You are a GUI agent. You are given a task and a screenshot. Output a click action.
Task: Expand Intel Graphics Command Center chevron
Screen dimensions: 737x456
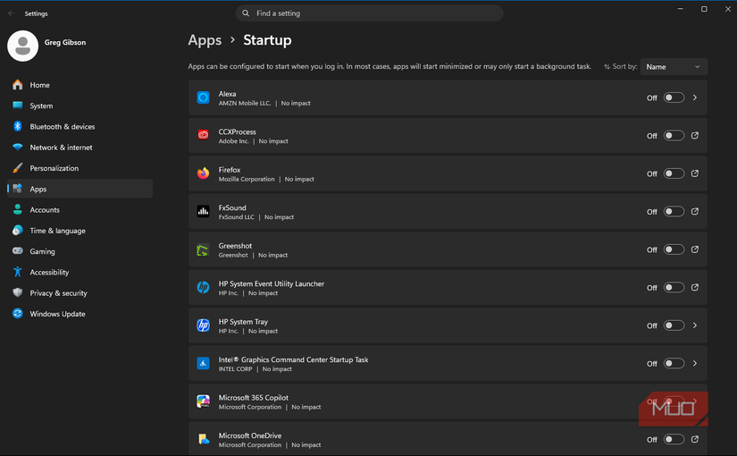pos(695,363)
